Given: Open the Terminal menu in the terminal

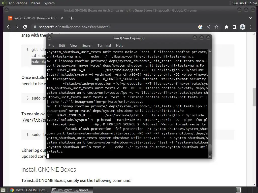Looking at the screenshot, I should click(104, 46).
